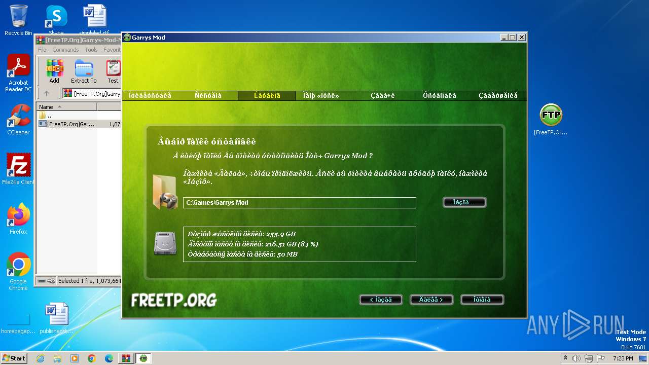Viewport: 649px width, 365px height.
Task: Click the back button with the left arrow
Action: coord(381,300)
